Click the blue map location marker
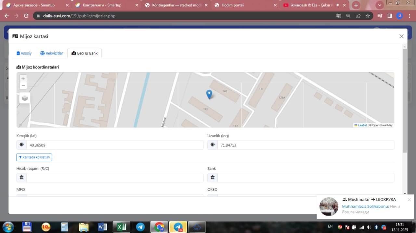The height and width of the screenshot is (233, 416). tap(209, 94)
